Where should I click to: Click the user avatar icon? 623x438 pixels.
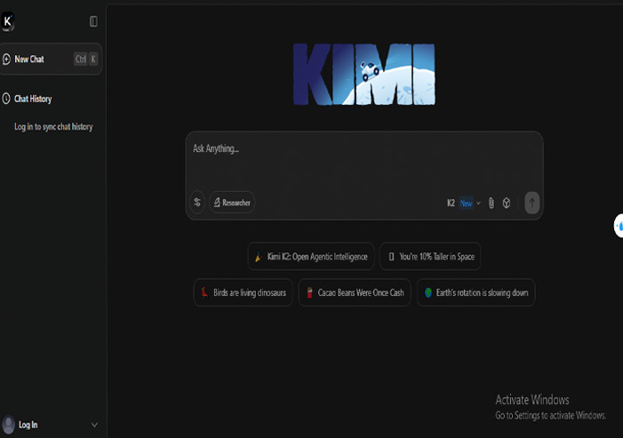tap(8, 425)
